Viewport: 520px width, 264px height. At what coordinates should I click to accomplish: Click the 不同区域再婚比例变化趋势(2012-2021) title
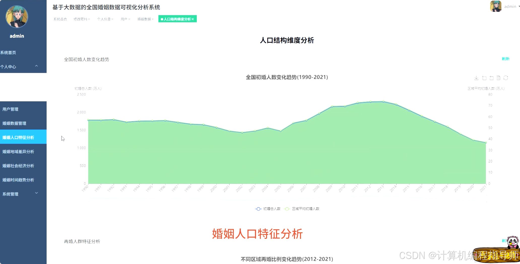[x=287, y=259]
